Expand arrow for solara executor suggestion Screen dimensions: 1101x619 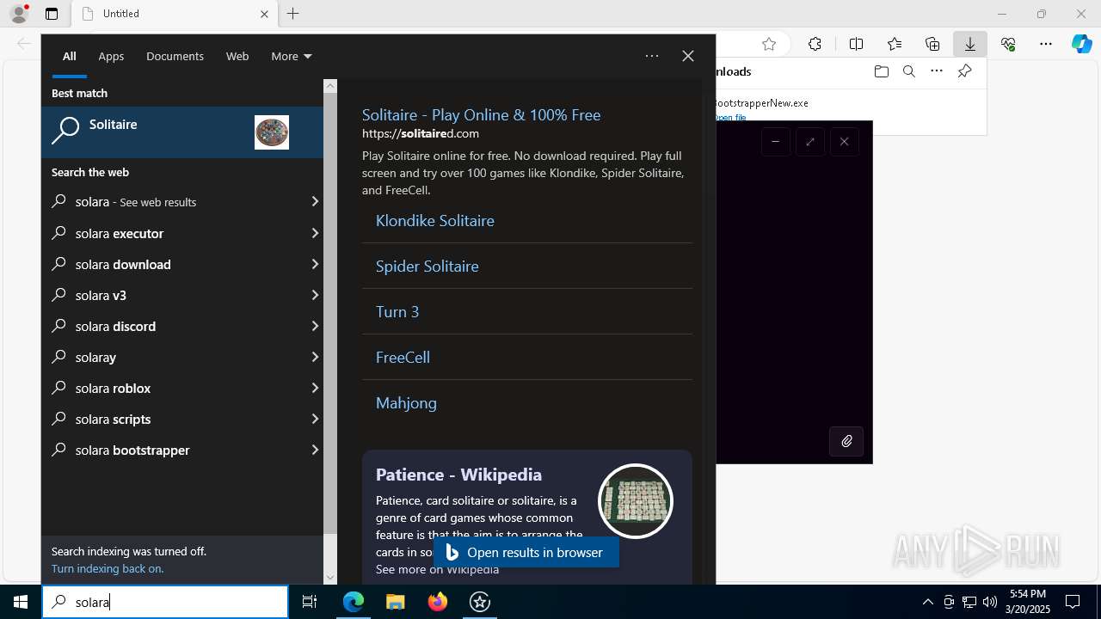tap(315, 233)
